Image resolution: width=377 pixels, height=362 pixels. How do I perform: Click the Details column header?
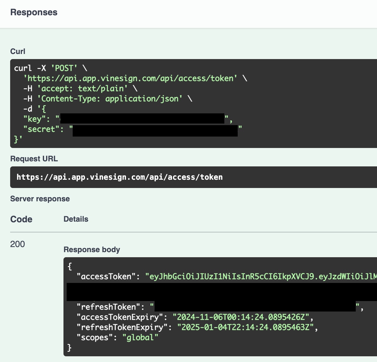[x=76, y=219]
